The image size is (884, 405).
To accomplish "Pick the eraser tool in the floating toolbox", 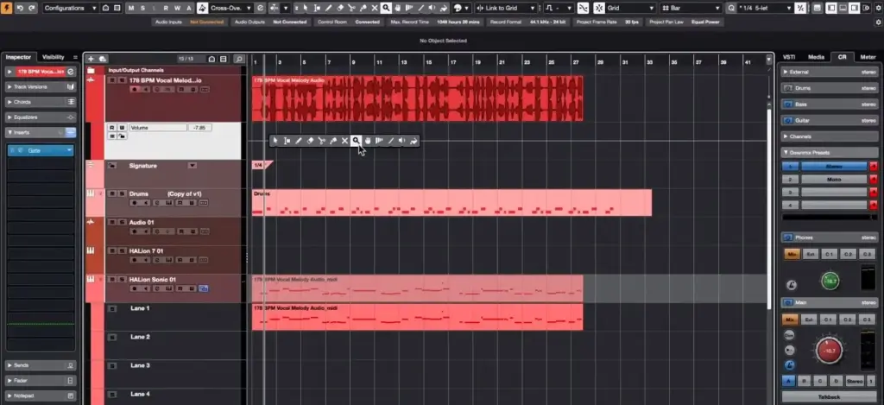I will click(x=310, y=141).
